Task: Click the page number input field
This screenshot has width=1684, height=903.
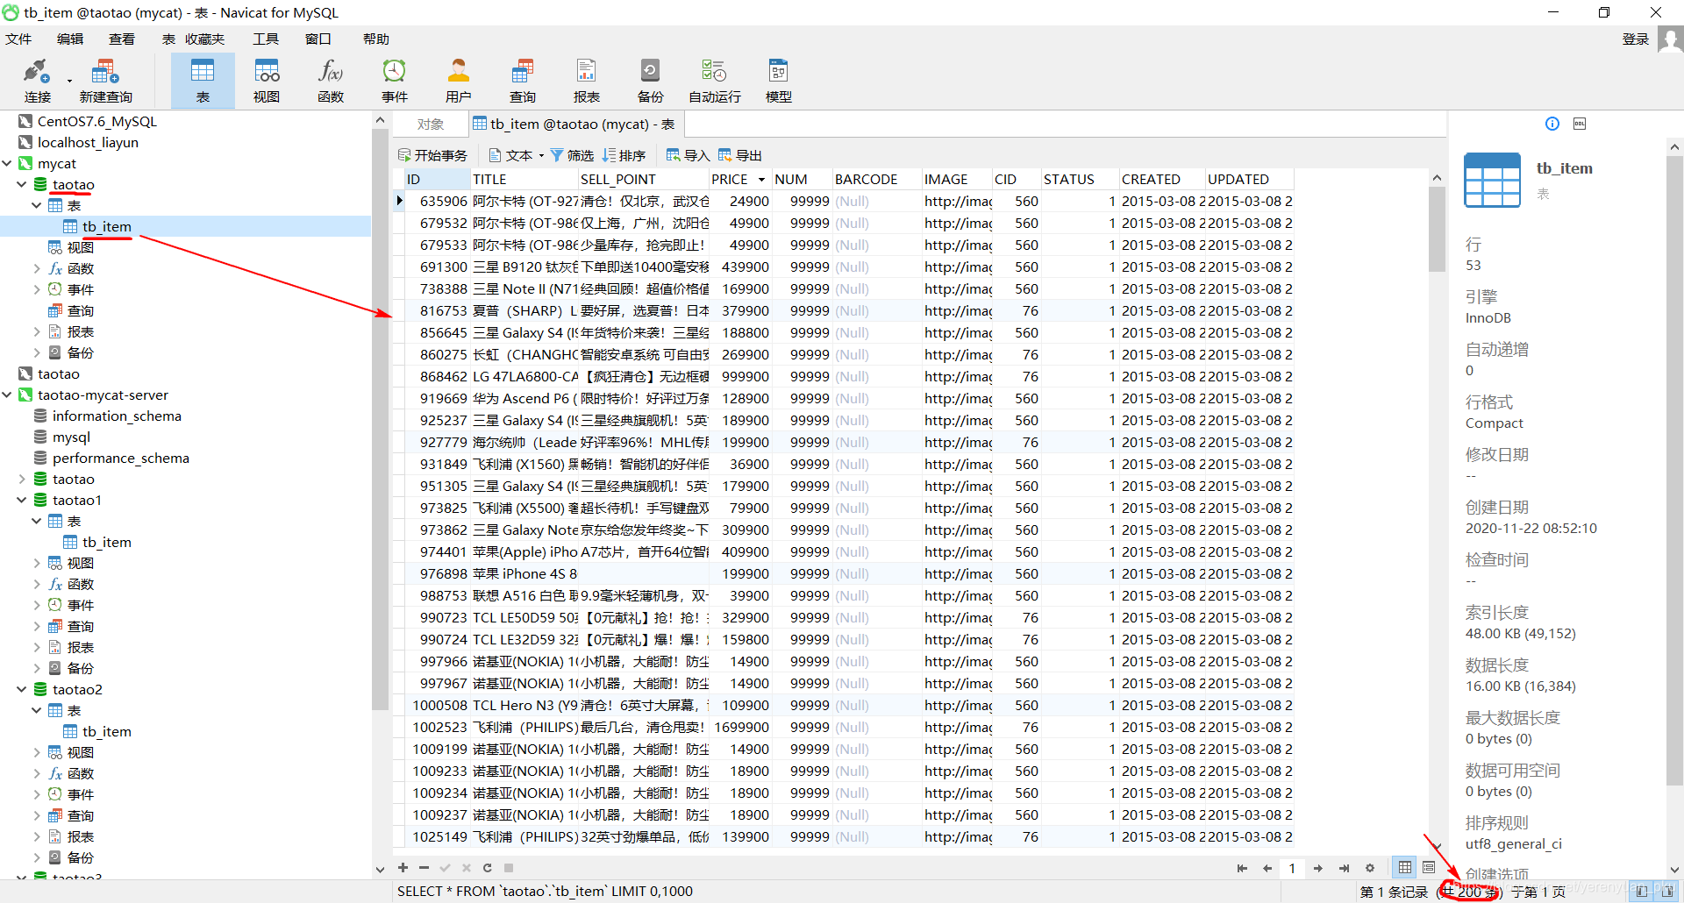Action: (1292, 868)
